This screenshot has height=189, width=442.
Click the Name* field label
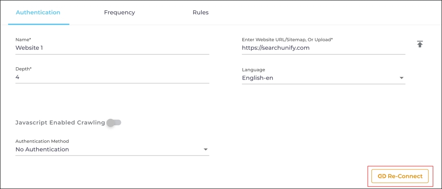[x=23, y=40]
